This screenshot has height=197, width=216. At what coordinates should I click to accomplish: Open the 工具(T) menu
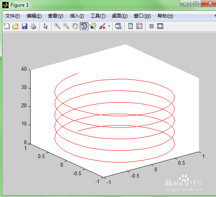98,16
